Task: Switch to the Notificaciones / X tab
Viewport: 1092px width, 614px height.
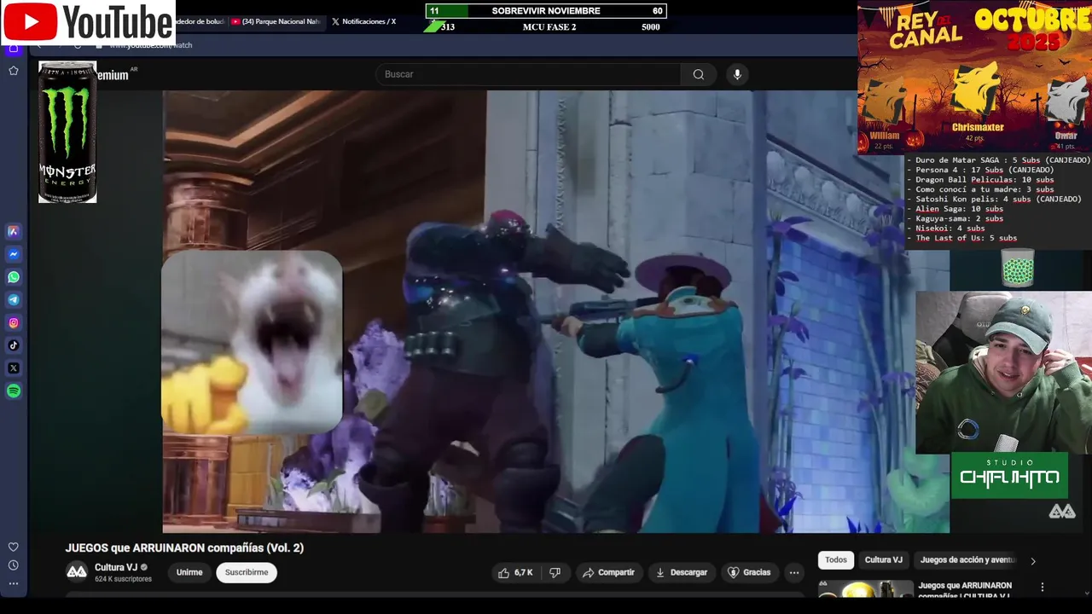Action: tap(363, 21)
